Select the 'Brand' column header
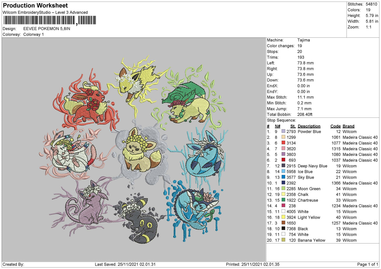Image resolution: width=381 pixels, height=269 pixels. click(349, 126)
